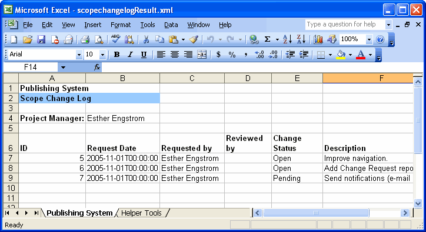Apply the red font color
This screenshot has width=426, height=232.
point(361,55)
